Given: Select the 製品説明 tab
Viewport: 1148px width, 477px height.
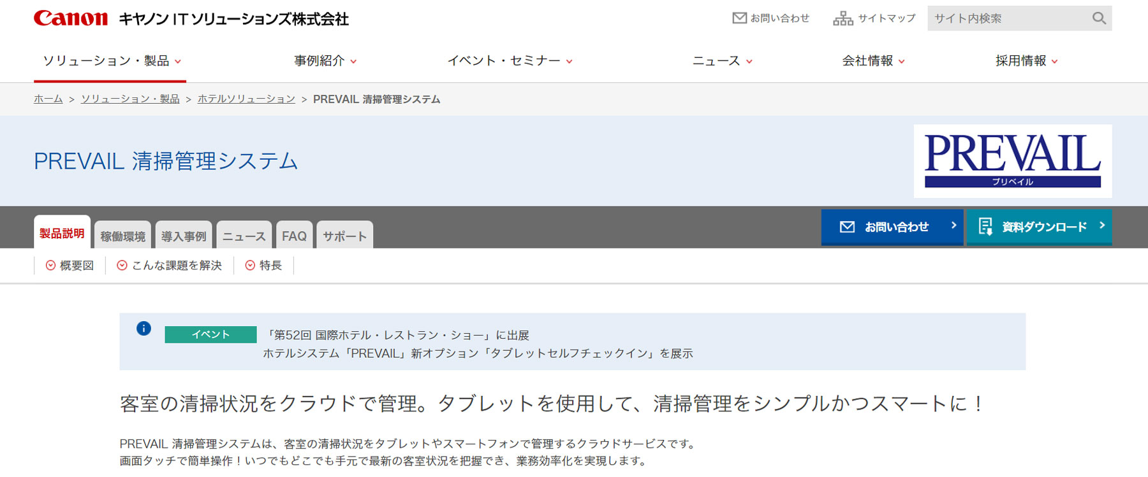Looking at the screenshot, I should click(x=62, y=232).
